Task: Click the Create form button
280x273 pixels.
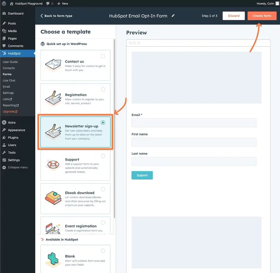Action: 262,16
